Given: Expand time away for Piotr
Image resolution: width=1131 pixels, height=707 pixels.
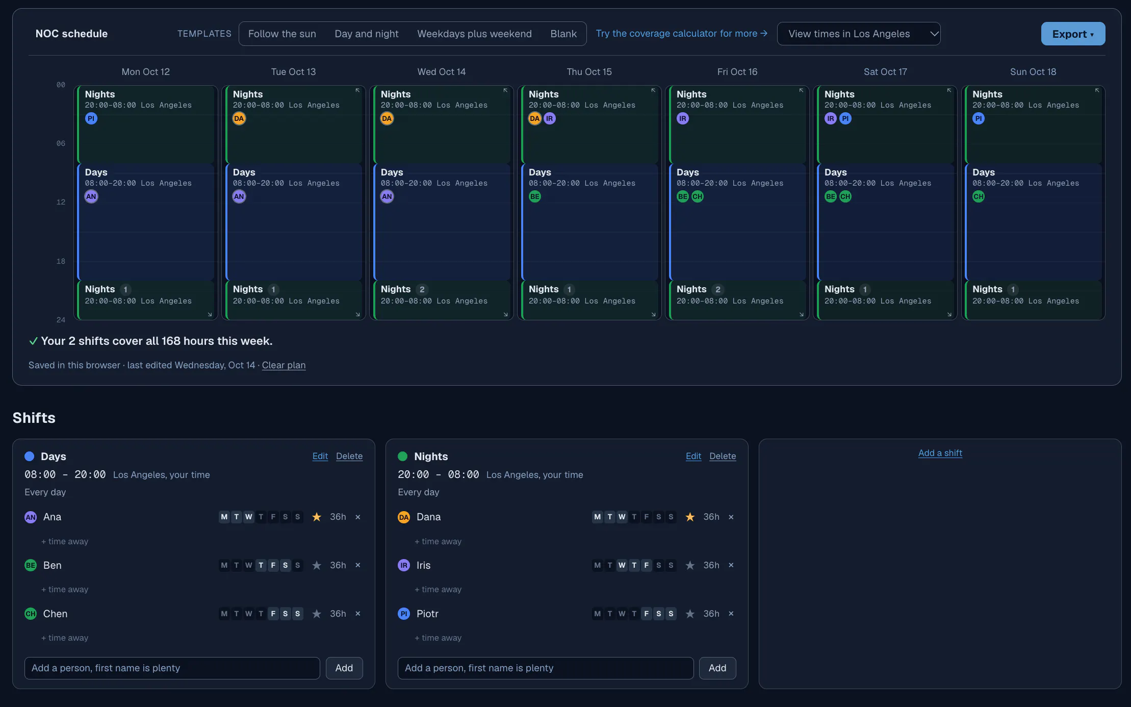Looking at the screenshot, I should (x=438, y=638).
